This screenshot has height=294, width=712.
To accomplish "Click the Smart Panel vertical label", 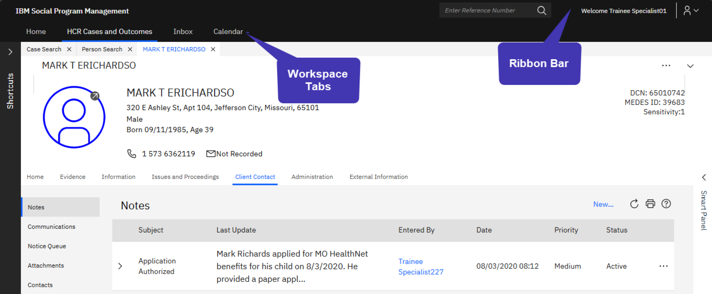I will point(704,210).
